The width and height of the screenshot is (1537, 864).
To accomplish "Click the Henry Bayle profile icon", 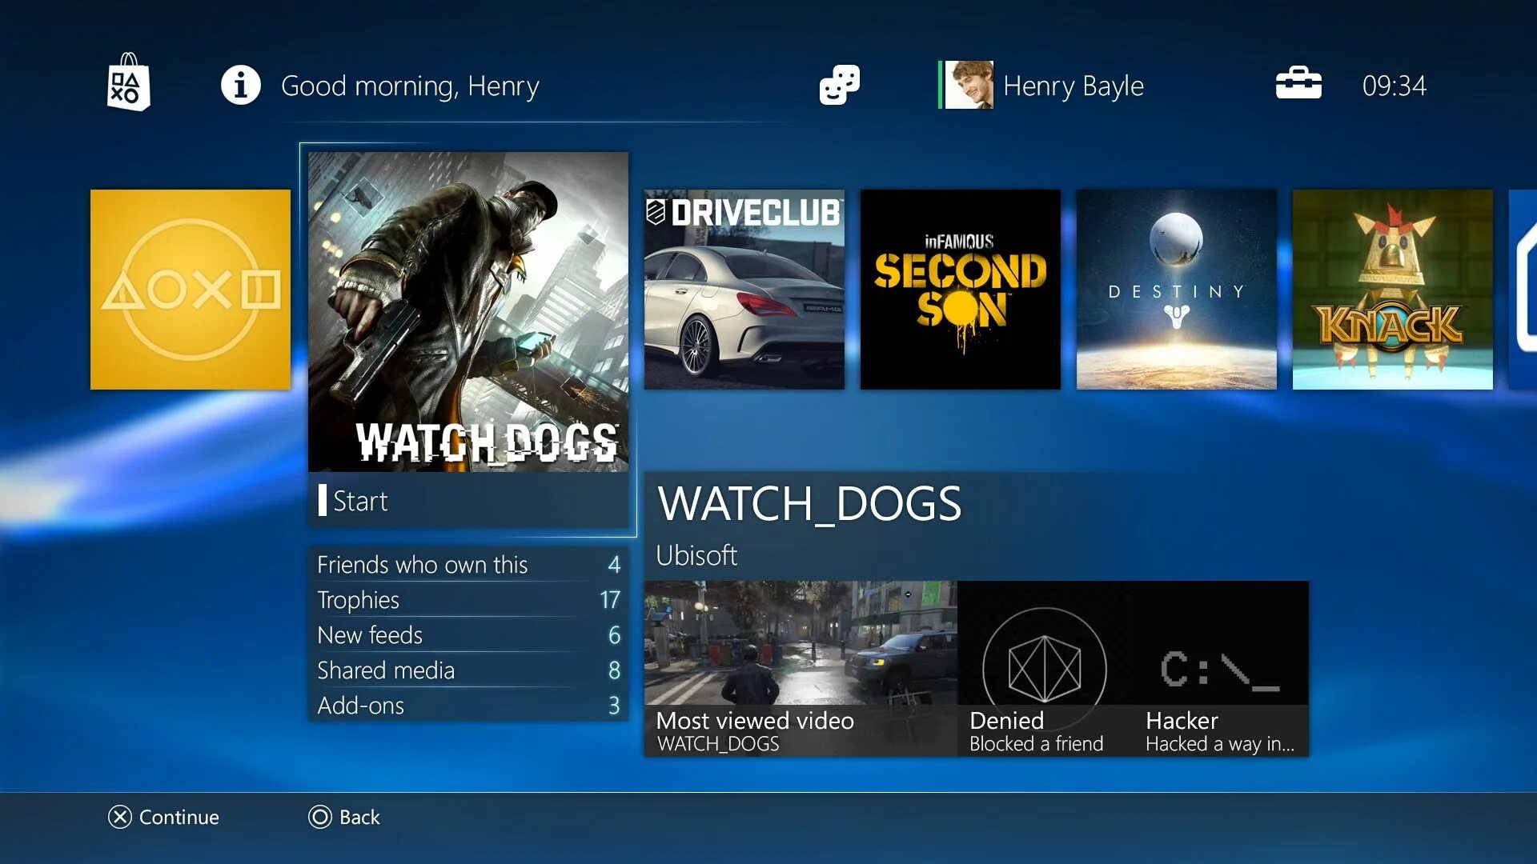I will pyautogui.click(x=968, y=84).
